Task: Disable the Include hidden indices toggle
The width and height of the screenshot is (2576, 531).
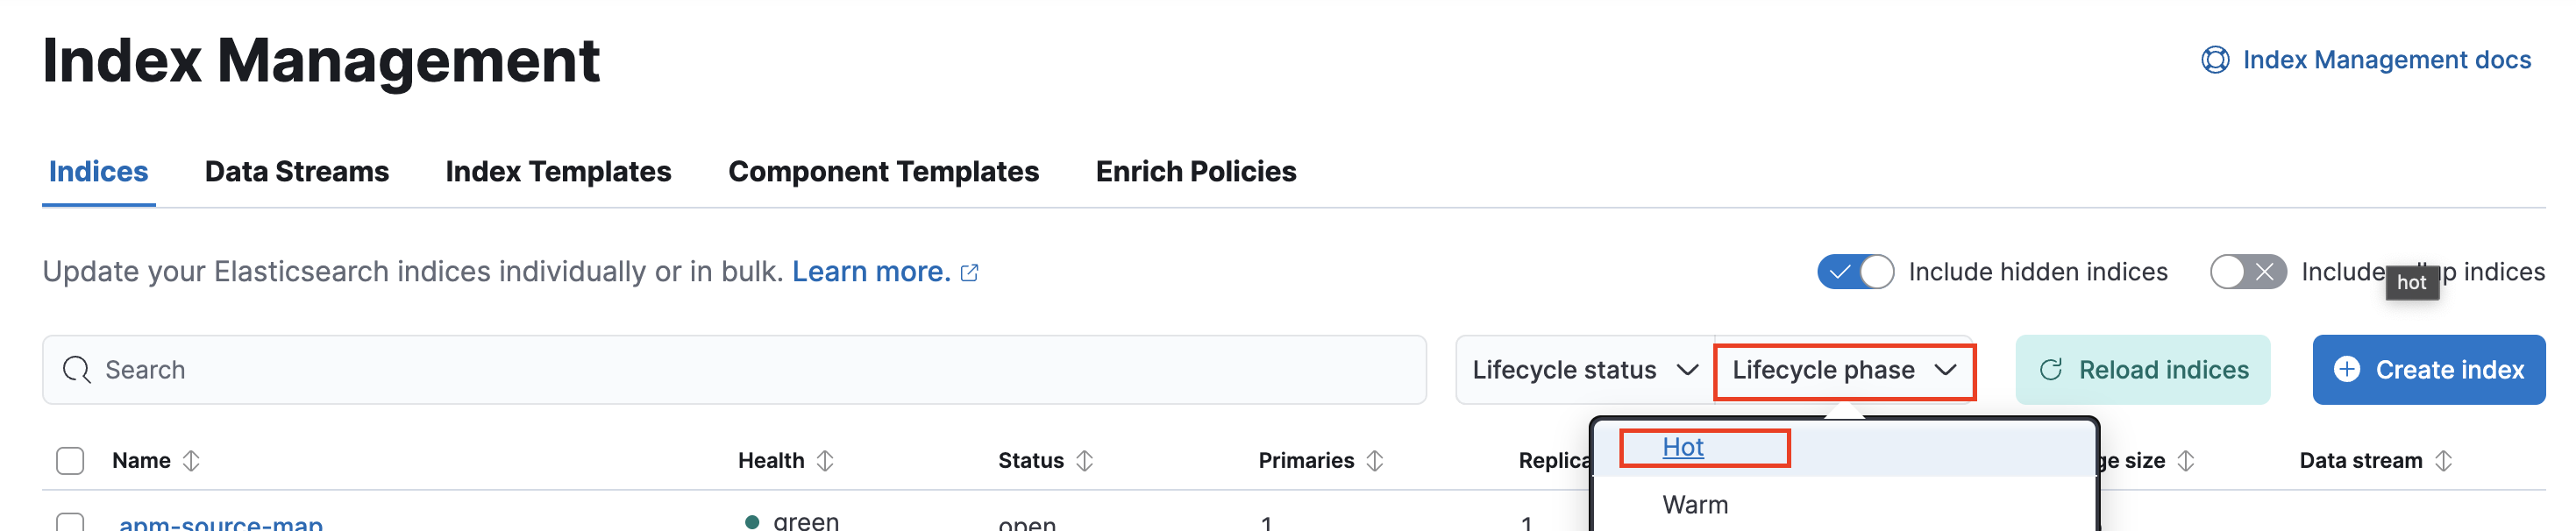Action: pyautogui.click(x=1855, y=271)
